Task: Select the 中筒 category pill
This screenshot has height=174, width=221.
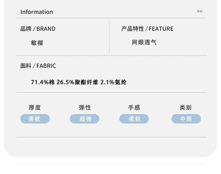Action: [x=186, y=119]
